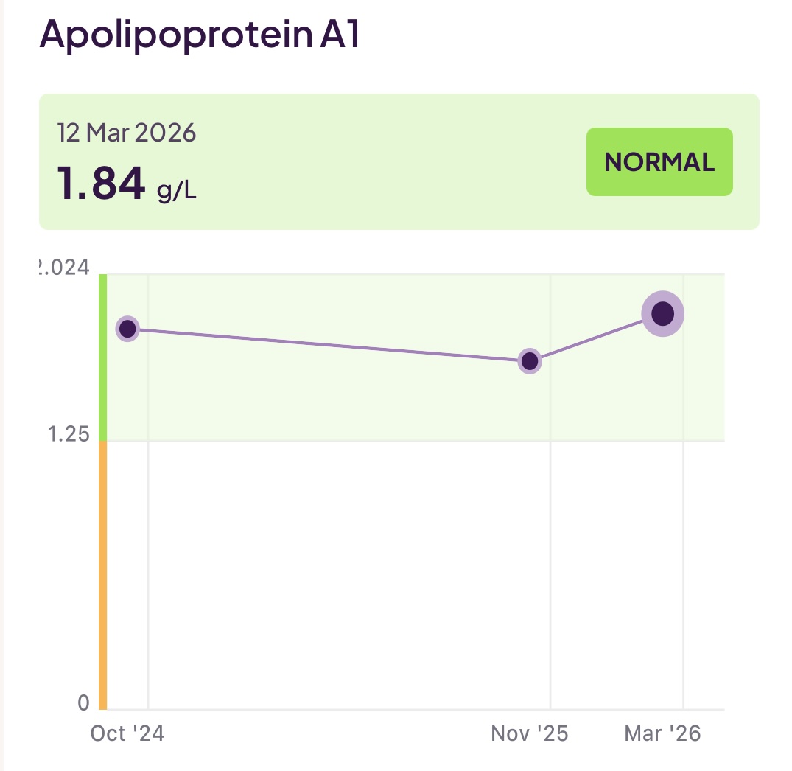This screenshot has width=792, height=771.
Task: Click the trend line between data points
Action: point(332,345)
